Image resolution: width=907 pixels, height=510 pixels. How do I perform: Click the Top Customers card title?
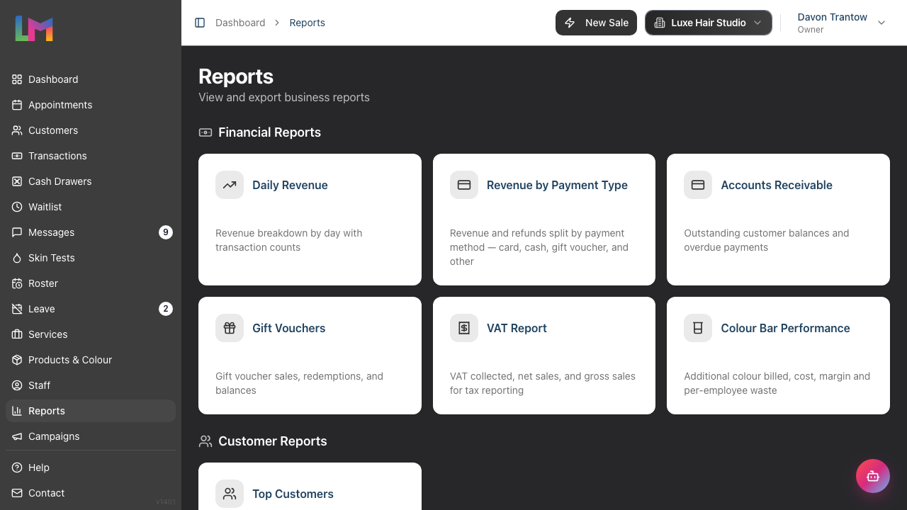tap(293, 494)
